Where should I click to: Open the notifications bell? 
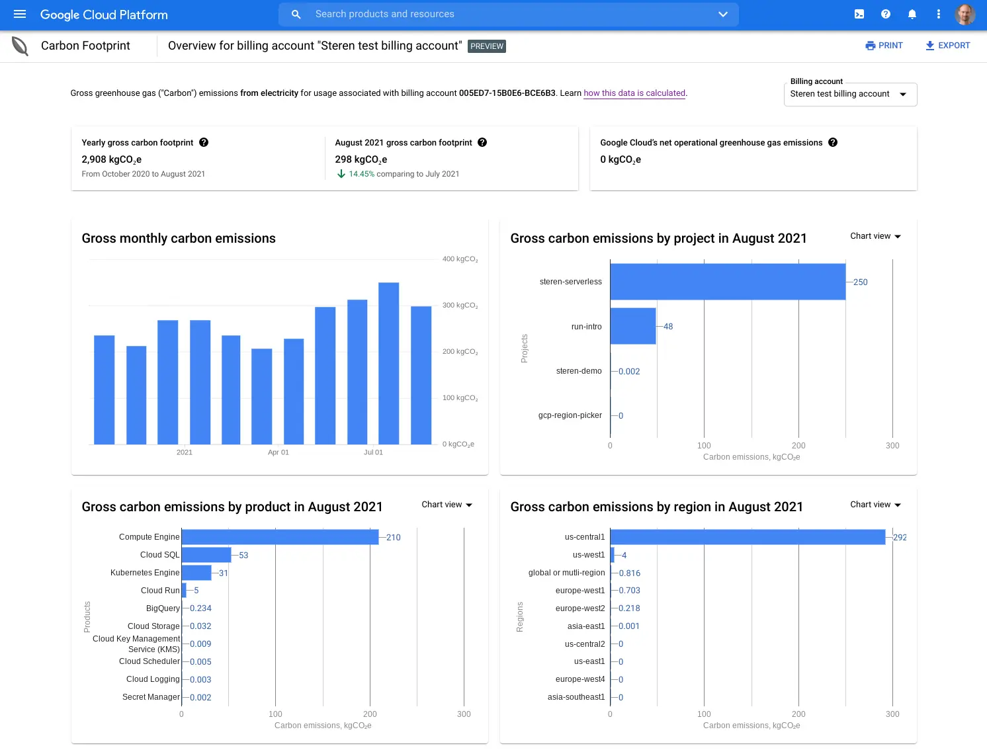[912, 14]
